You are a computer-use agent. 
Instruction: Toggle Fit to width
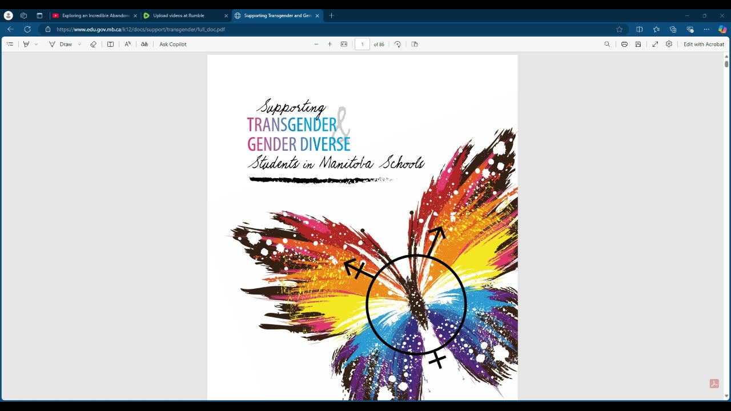(344, 44)
